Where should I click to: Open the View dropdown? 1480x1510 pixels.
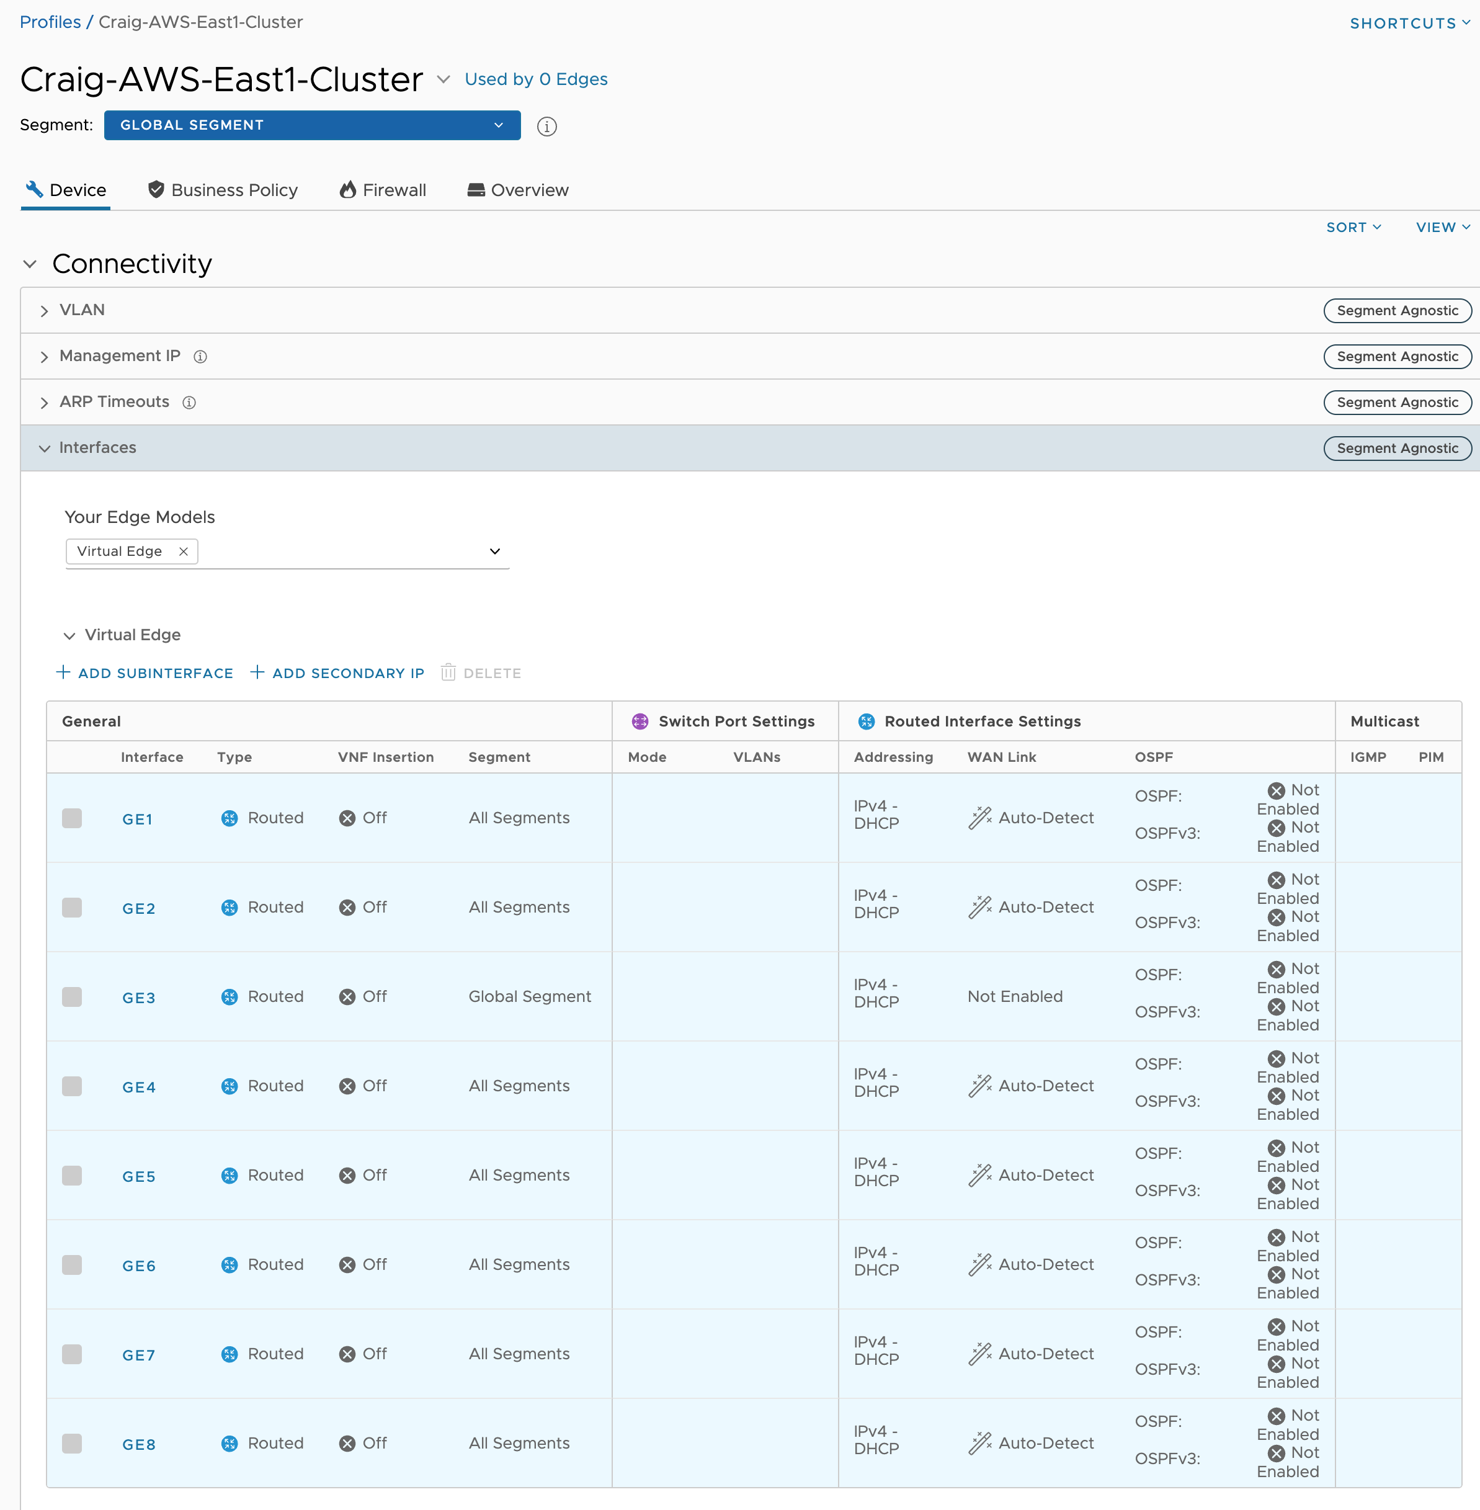click(x=1443, y=227)
